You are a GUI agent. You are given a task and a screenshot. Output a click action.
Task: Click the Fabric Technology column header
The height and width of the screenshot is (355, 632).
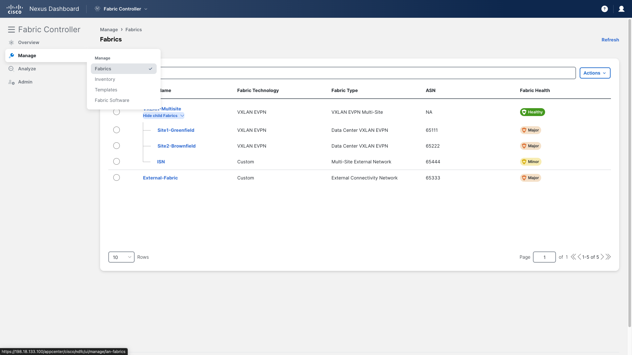pos(258,90)
